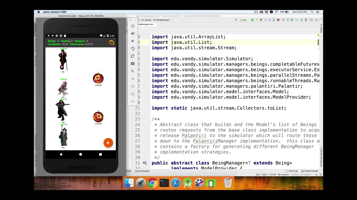
Task: Open Spotlight search in menu bar
Action: click(x=312, y=12)
